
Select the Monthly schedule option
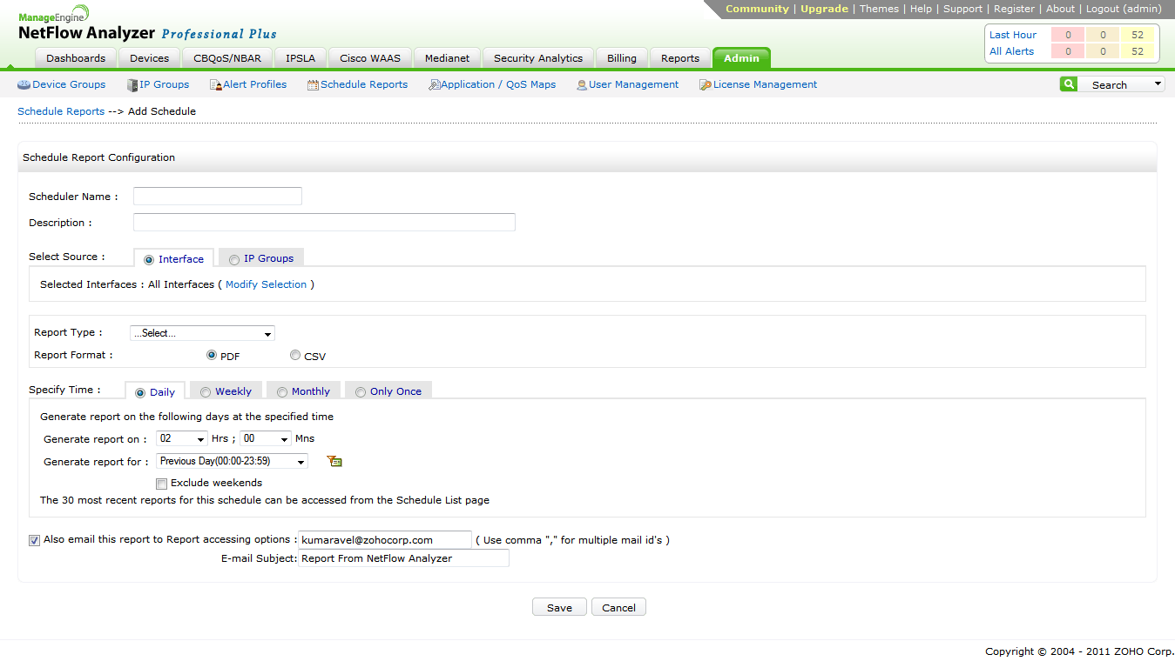(282, 392)
